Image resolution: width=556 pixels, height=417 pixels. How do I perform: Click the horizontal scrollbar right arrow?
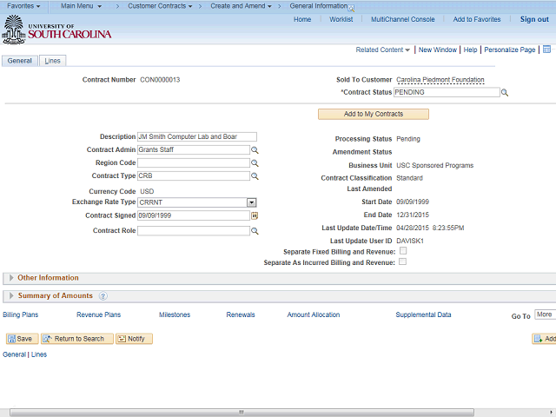(551, 412)
